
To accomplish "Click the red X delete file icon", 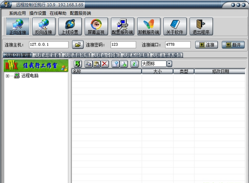I will (x=105, y=64).
